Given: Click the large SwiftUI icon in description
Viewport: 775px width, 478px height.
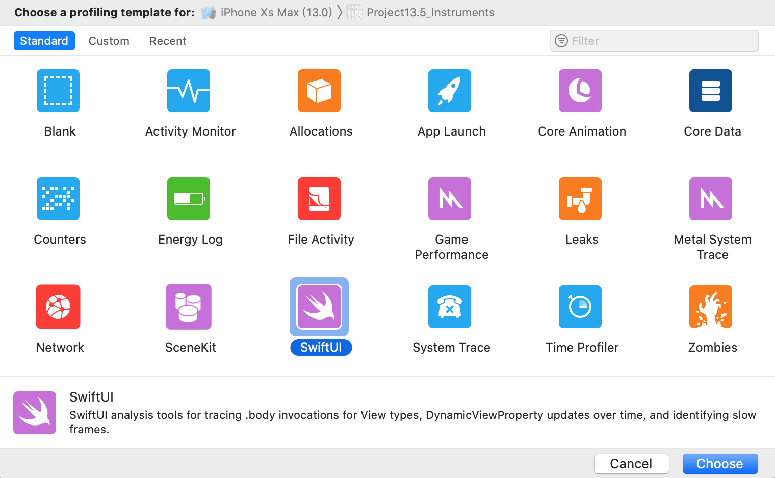Looking at the screenshot, I should 35,413.
